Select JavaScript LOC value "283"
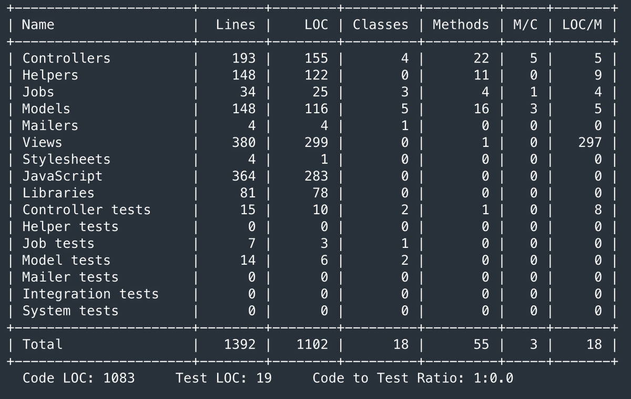This screenshot has width=631, height=399. click(x=316, y=176)
